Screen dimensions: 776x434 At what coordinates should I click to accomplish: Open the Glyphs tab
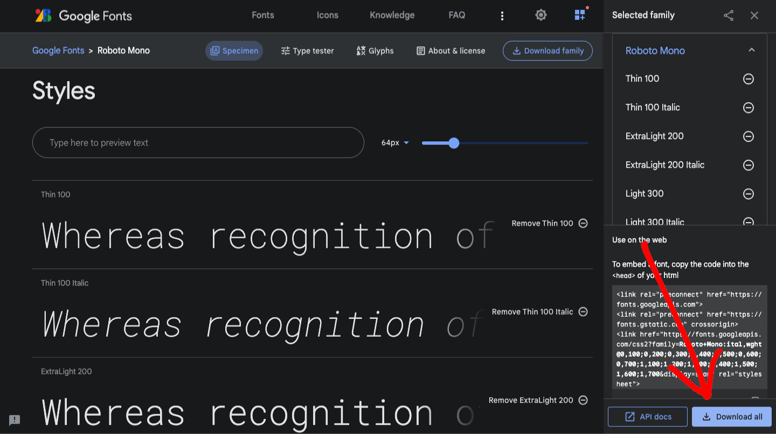click(x=375, y=51)
